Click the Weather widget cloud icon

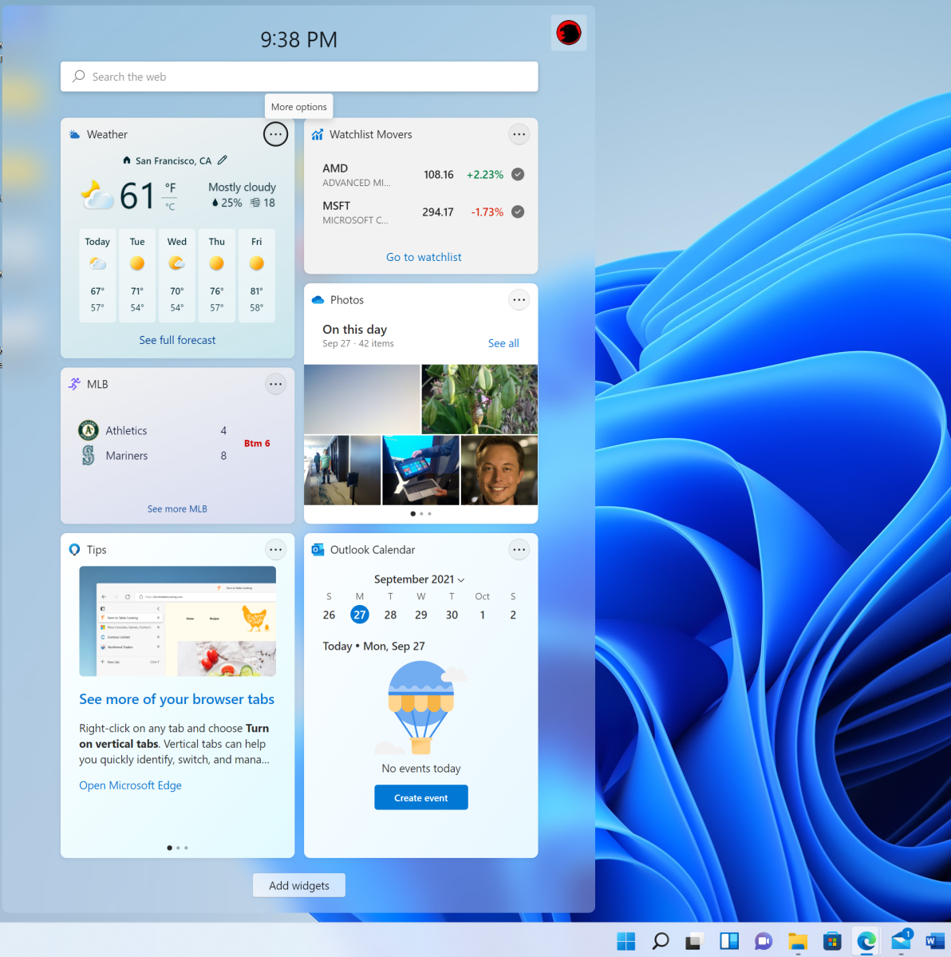tap(74, 134)
